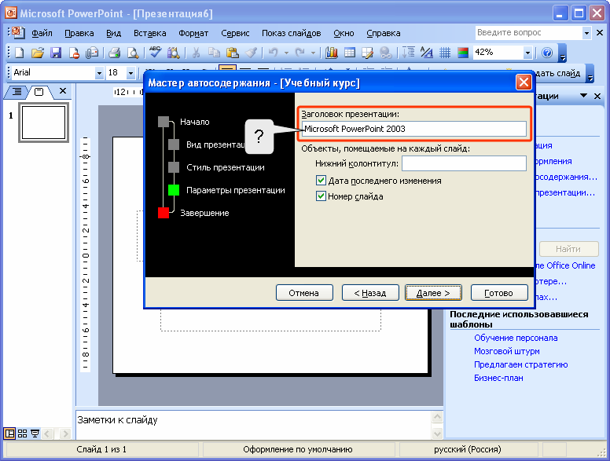Open the Показ слайдов menu
Viewport: 610px width, 461px height.
click(292, 34)
